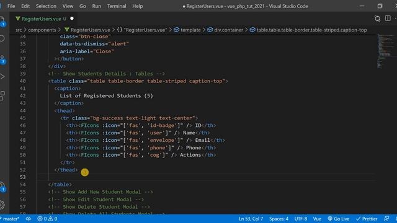Click Ln 53, Col 7 cursor position
Screen dimensions: 397x223
pyautogui.click(x=251, y=219)
